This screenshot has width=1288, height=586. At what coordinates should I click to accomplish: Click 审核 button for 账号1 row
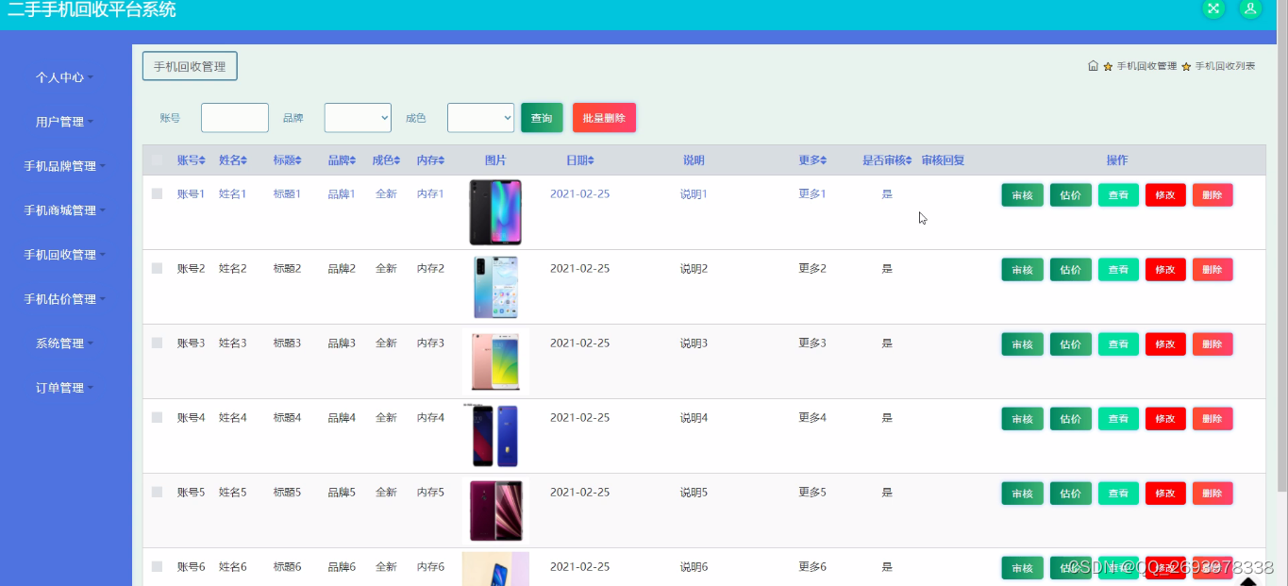tap(1022, 195)
